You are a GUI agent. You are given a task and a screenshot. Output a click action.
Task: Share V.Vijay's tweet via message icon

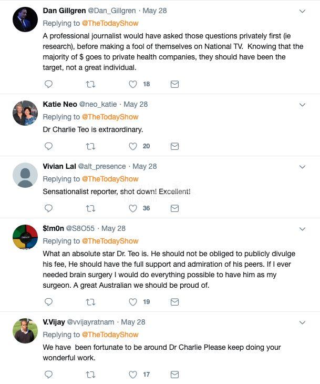pyautogui.click(x=174, y=375)
